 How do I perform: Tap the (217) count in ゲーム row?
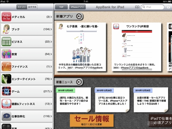47,91
